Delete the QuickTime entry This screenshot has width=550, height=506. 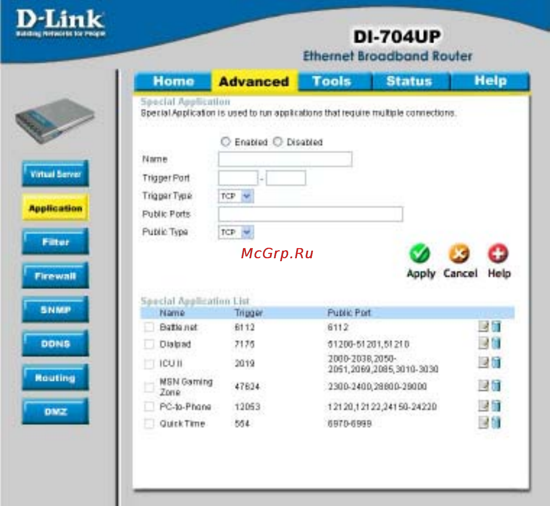coord(496,423)
